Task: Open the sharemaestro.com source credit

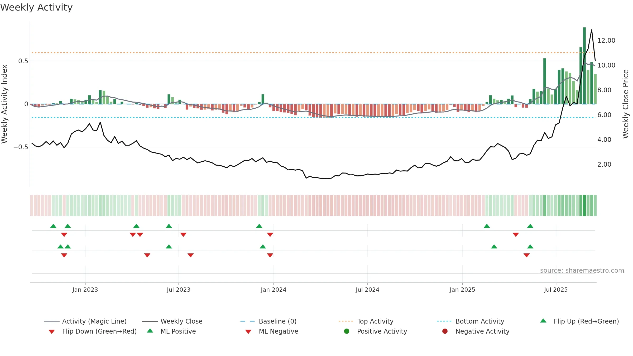Action: coord(582,270)
